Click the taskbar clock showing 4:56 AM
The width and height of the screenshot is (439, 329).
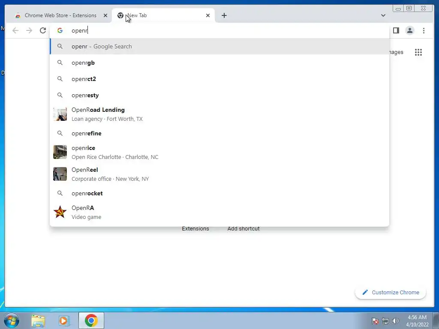pos(417,321)
